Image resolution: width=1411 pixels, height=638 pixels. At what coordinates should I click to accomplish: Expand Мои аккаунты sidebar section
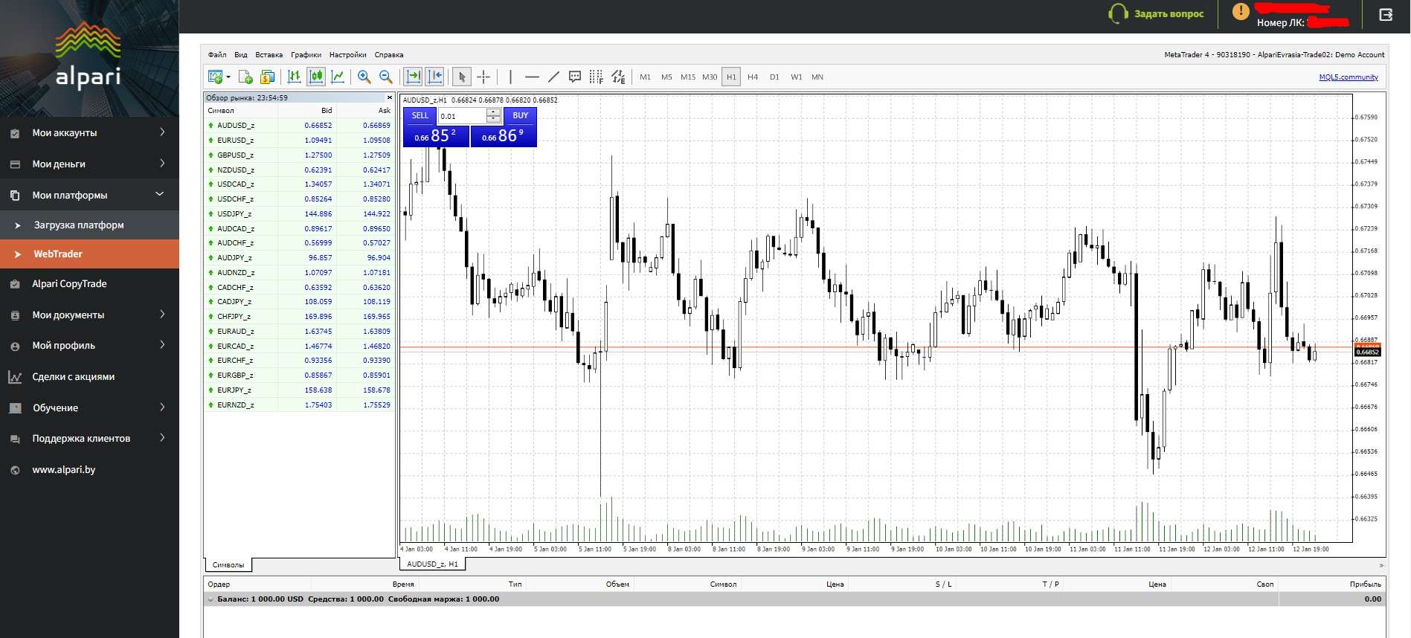point(89,132)
